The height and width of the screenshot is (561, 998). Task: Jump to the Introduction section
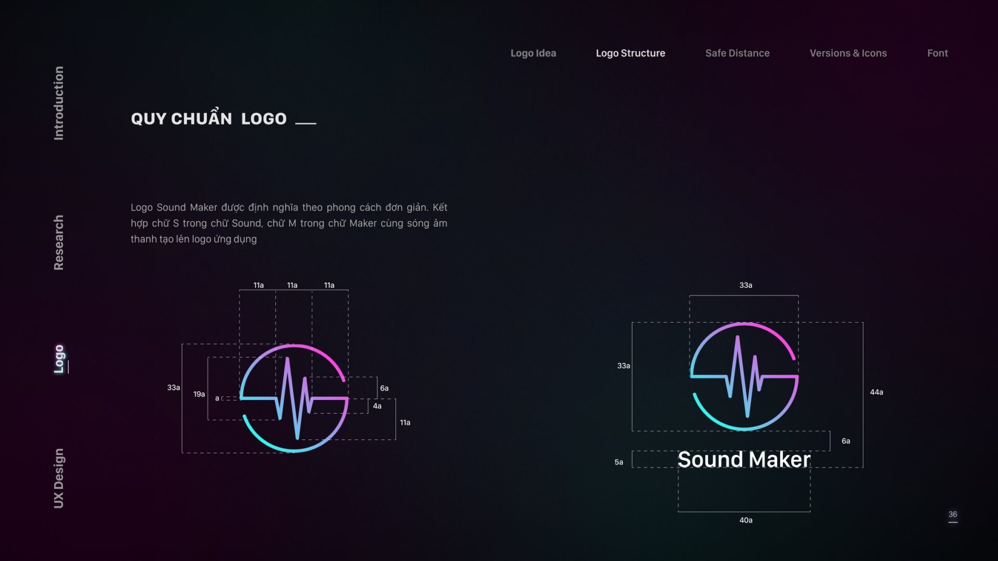coord(59,103)
